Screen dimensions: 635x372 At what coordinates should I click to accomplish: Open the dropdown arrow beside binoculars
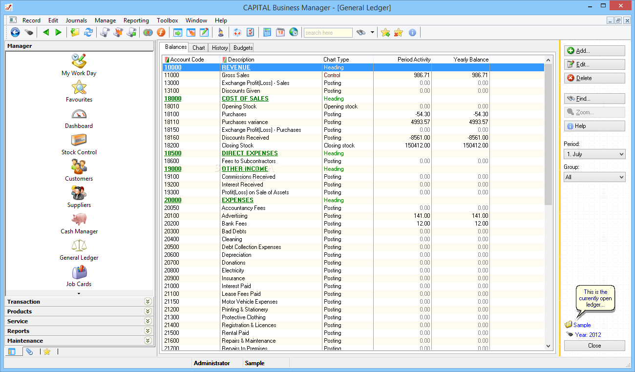click(372, 32)
